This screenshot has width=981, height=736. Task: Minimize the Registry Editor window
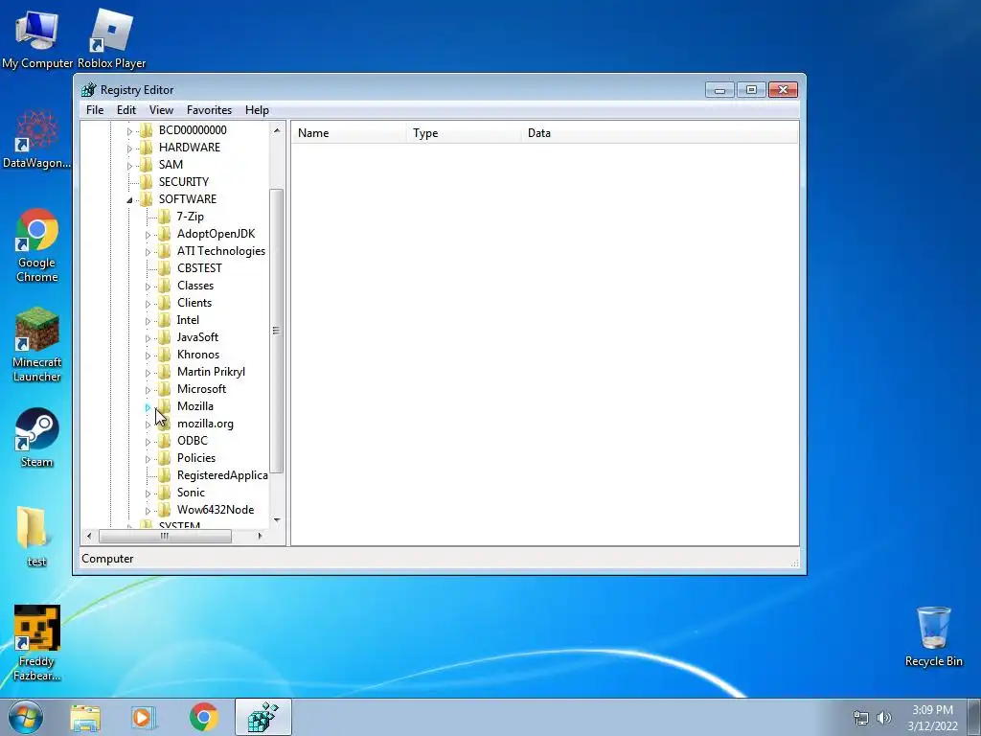coord(719,90)
